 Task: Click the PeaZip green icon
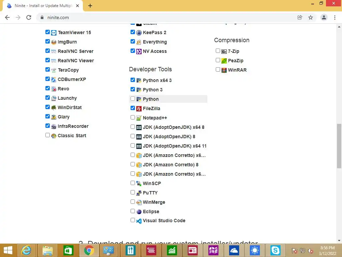(224, 61)
